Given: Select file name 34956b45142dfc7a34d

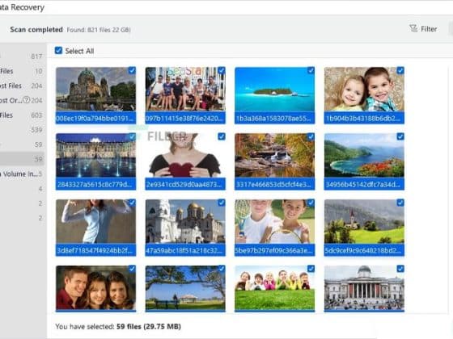Looking at the screenshot, I should [x=364, y=184].
